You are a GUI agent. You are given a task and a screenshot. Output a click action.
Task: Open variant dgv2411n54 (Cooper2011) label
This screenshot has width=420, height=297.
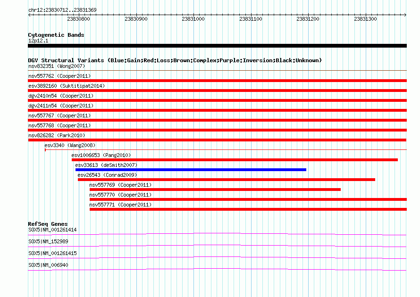point(61,106)
